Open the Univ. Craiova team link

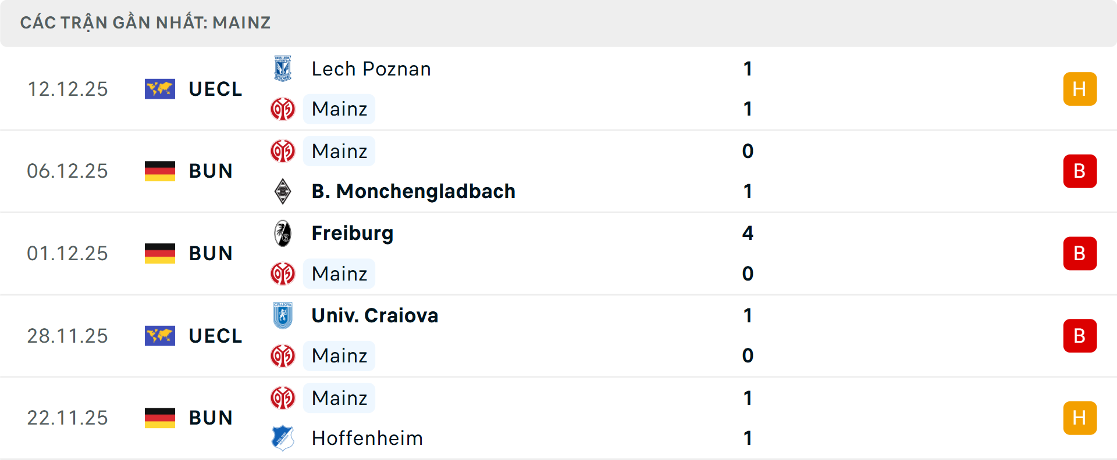pyautogui.click(x=375, y=315)
